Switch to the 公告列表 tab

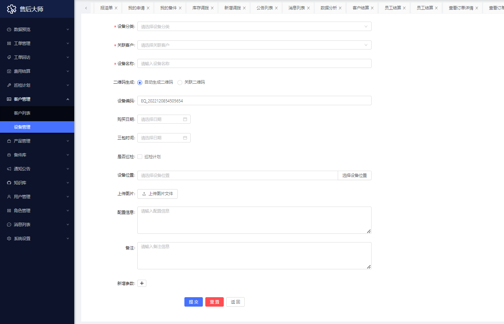(x=265, y=8)
